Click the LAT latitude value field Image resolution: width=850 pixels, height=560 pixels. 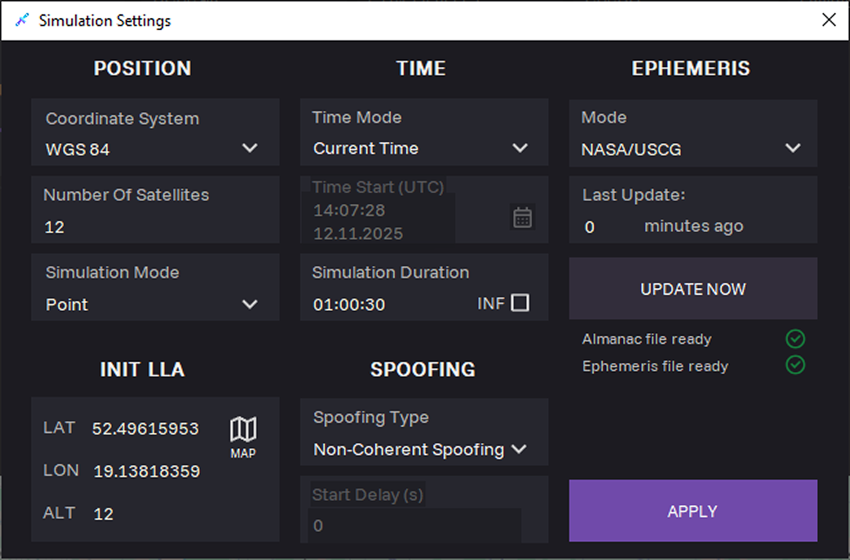(146, 429)
